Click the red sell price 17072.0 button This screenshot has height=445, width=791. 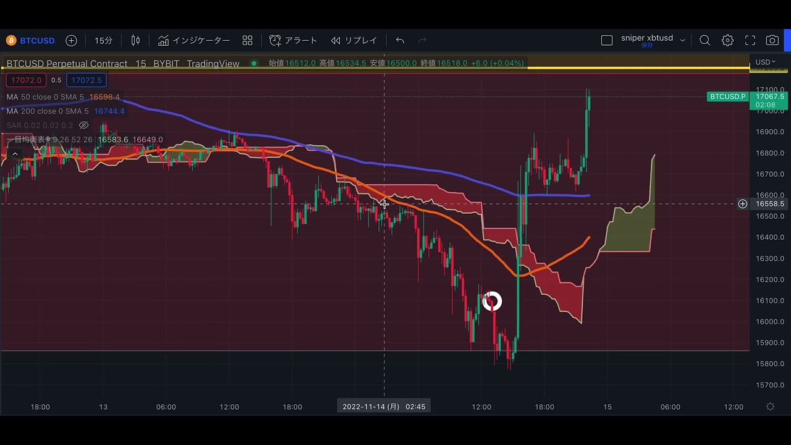coord(25,80)
